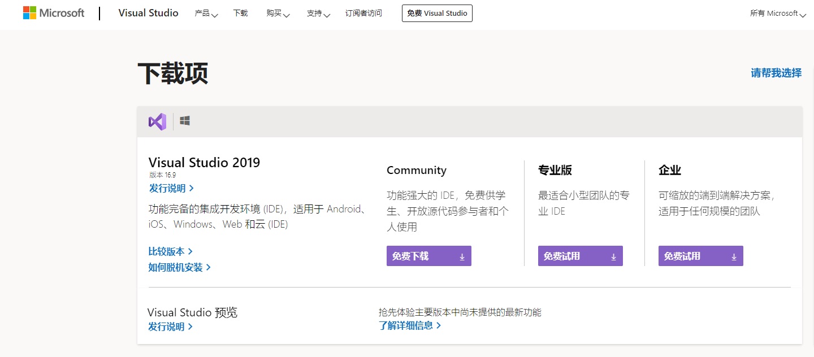Open the 下载 navigation item
Screen dimensions: 814x357
point(240,14)
